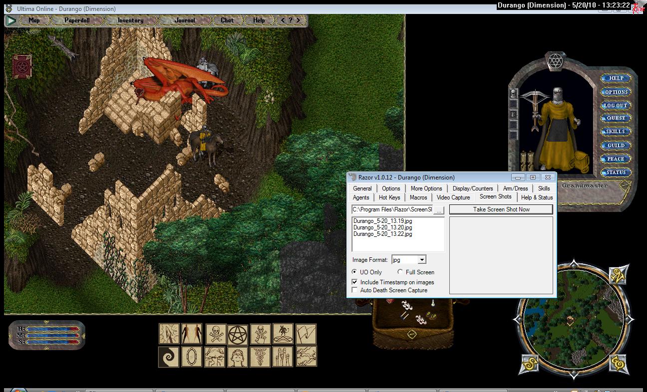Click the paperdoll SKILLS button
Viewport: 647px width, 392px height.
616,132
